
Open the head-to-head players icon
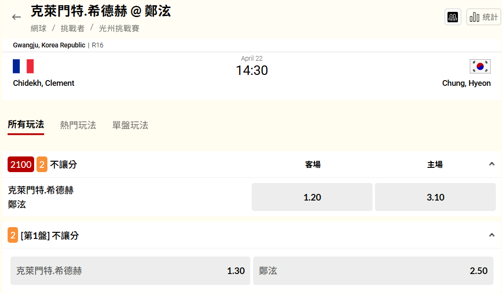(x=453, y=17)
